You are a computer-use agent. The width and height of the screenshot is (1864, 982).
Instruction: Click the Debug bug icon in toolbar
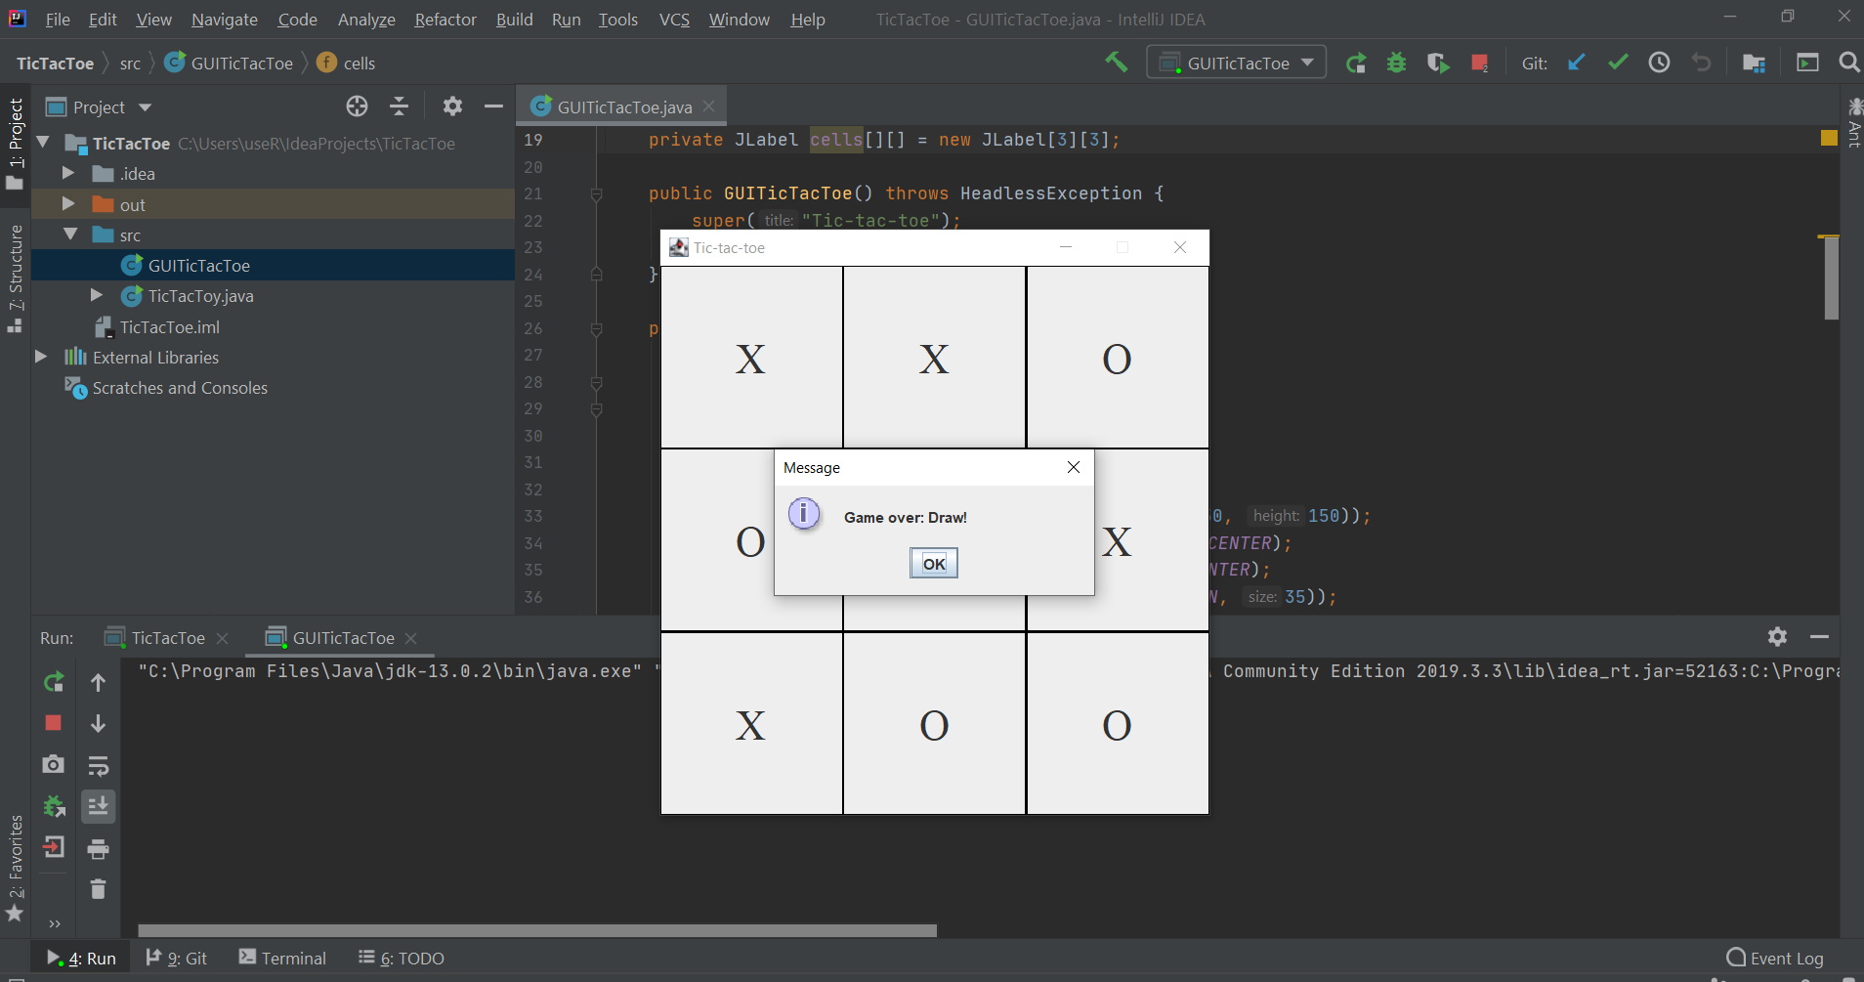point(1397,64)
